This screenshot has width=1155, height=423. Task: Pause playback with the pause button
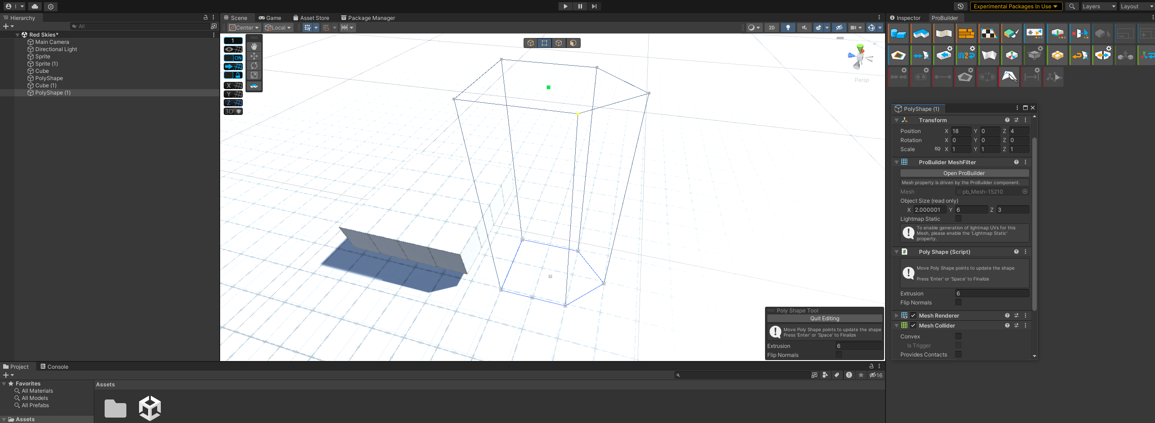[x=580, y=6]
